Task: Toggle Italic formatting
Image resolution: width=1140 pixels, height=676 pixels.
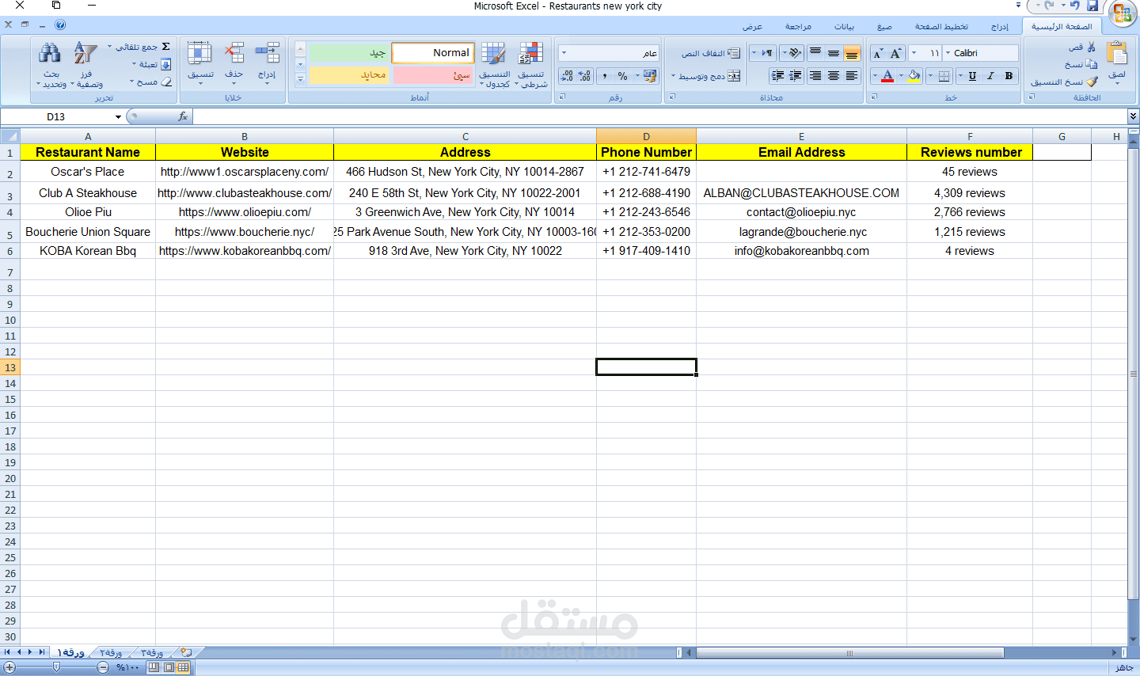Action: point(990,76)
